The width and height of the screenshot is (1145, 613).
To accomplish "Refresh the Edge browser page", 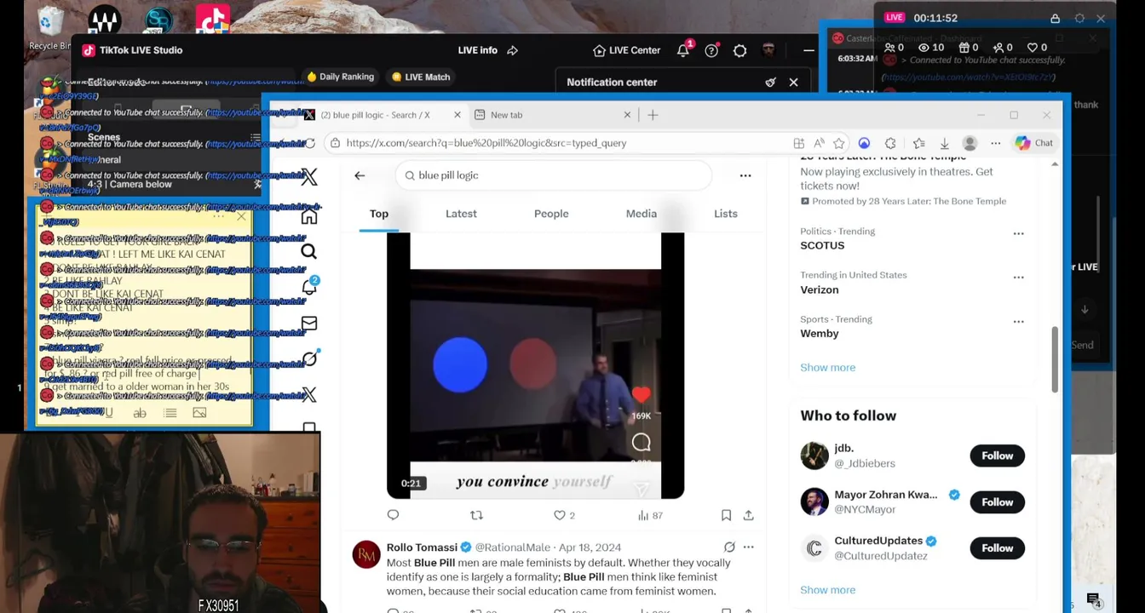I will [310, 143].
